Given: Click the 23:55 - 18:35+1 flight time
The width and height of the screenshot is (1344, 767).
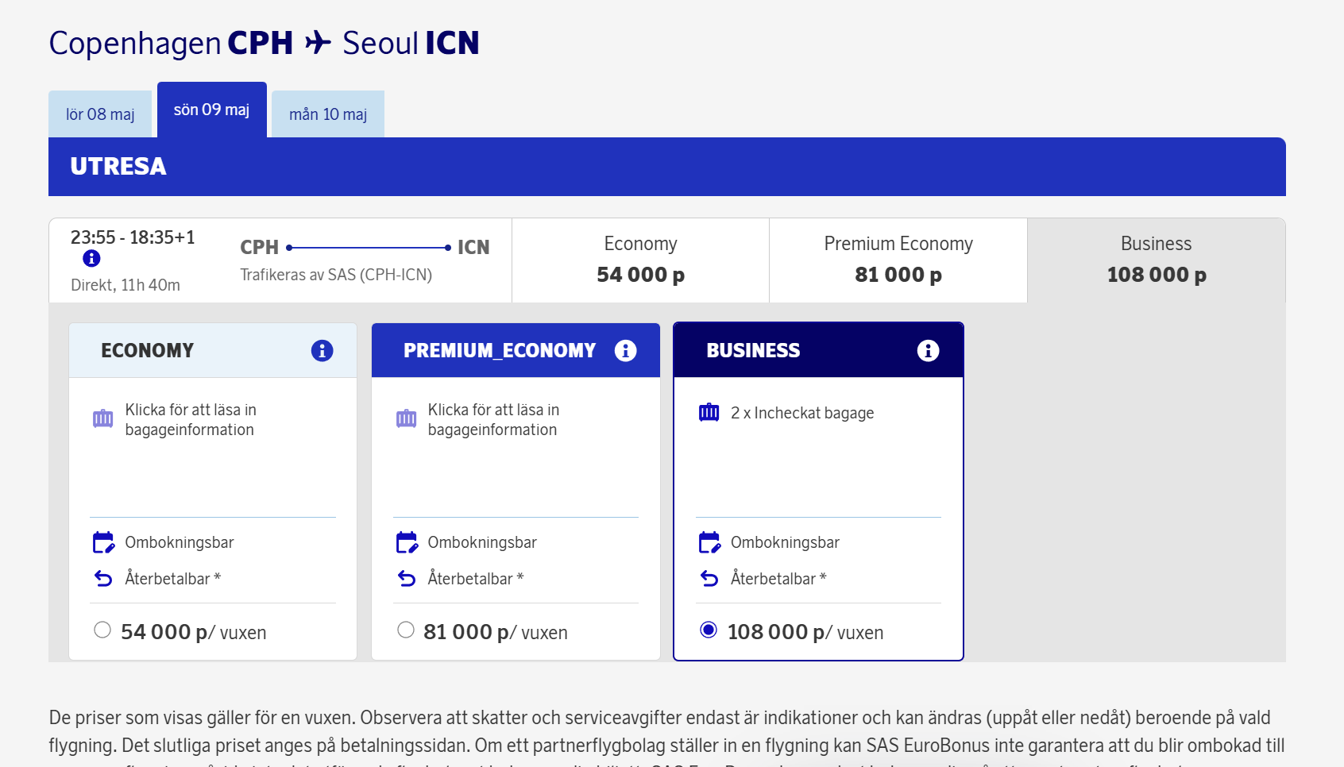Looking at the screenshot, I should (133, 237).
